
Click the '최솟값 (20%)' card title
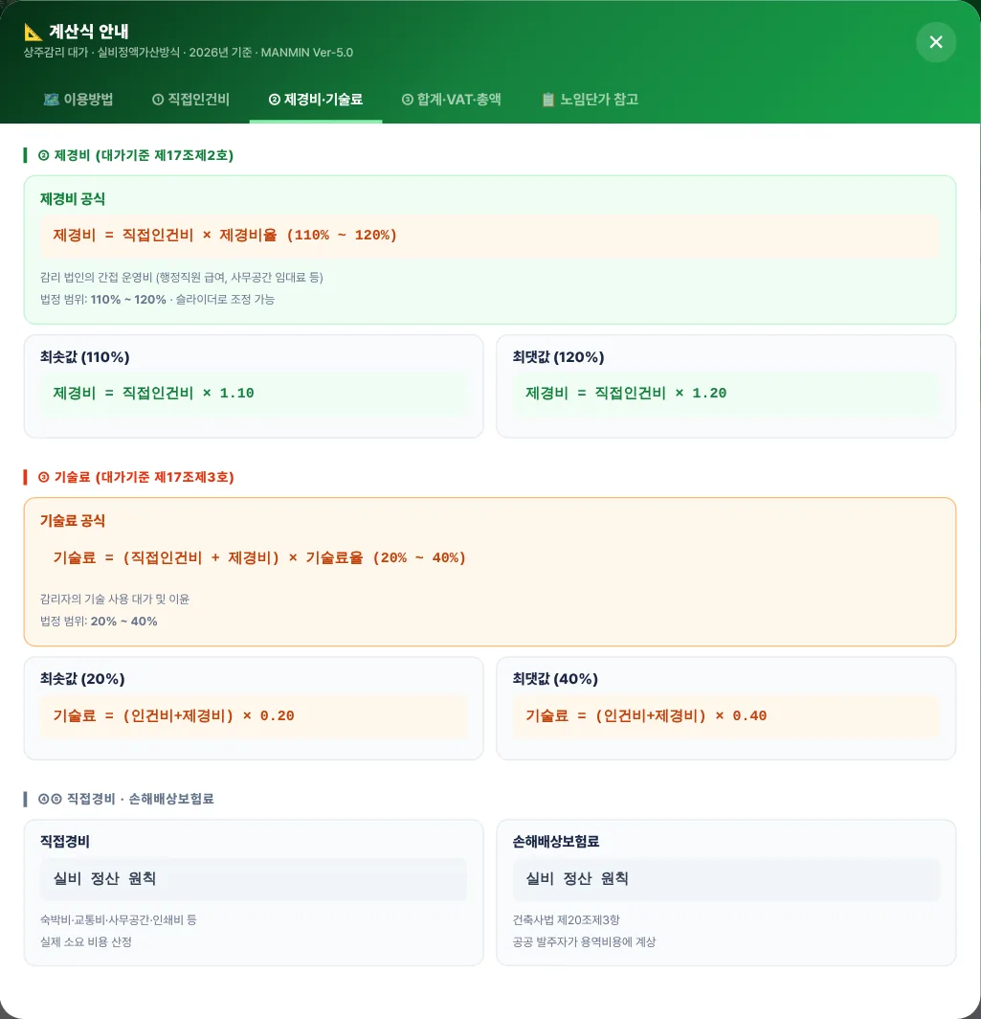[82, 678]
